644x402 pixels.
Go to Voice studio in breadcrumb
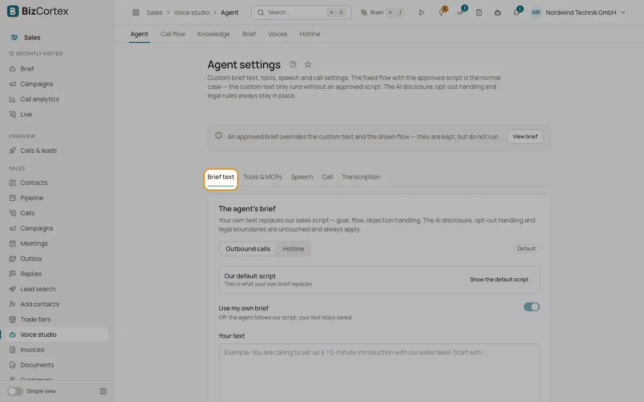(191, 13)
